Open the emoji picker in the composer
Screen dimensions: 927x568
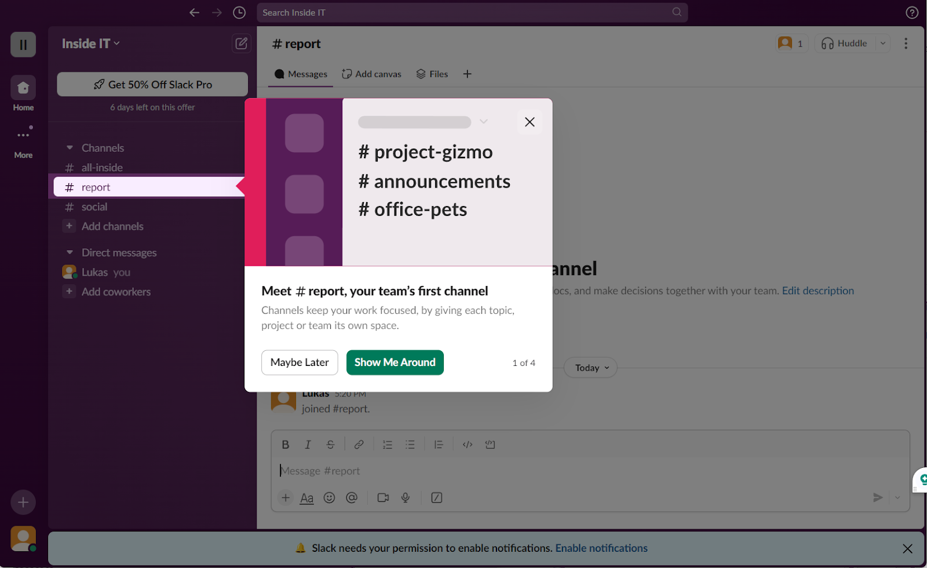coord(329,497)
